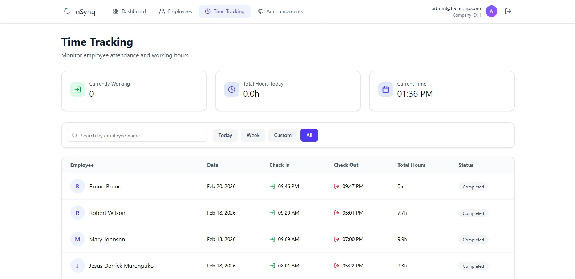Click Robert Wilson's check-out icon
The width and height of the screenshot is (575, 279).
[x=337, y=213]
